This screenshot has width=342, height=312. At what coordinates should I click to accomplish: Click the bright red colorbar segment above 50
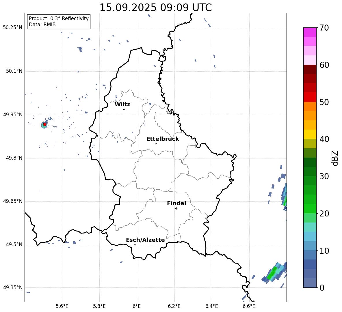click(x=310, y=97)
